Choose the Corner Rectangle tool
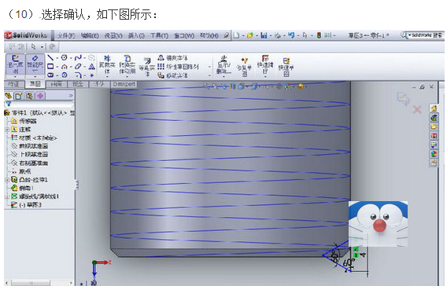The height and width of the screenshot is (286, 447). [50, 67]
